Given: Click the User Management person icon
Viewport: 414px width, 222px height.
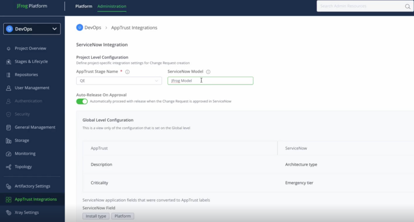Looking at the screenshot, I should 8,88.
